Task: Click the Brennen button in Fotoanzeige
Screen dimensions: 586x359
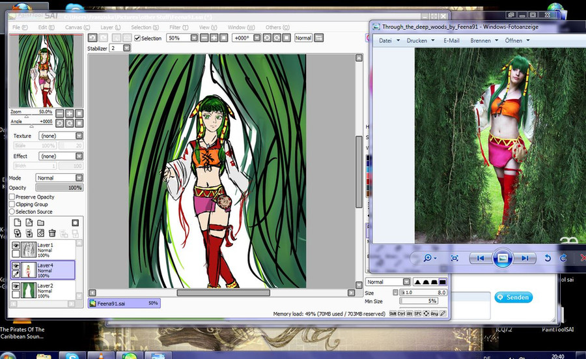Action: coord(481,40)
